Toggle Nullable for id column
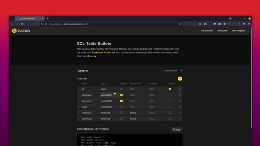260x146 pixels. tap(121, 89)
